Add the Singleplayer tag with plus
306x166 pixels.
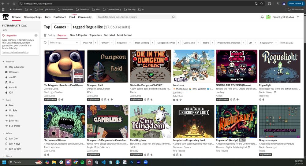pos(276,43)
